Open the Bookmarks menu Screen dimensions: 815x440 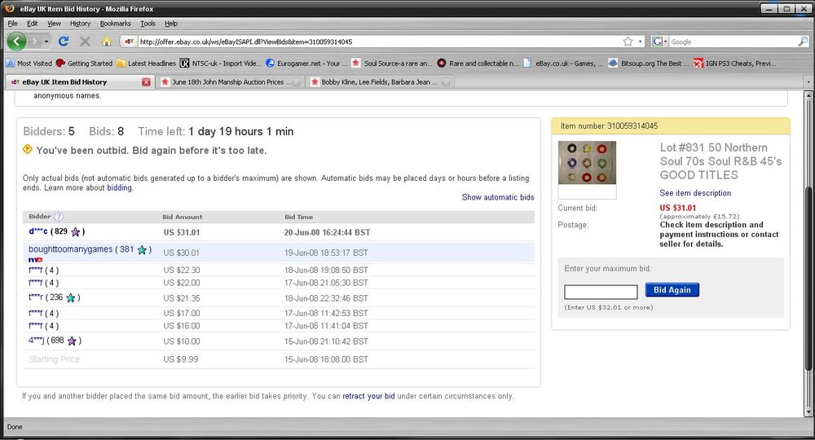coord(116,24)
